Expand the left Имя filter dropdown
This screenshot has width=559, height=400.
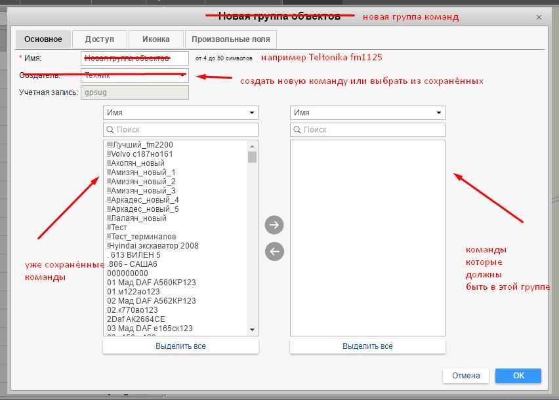[180, 113]
